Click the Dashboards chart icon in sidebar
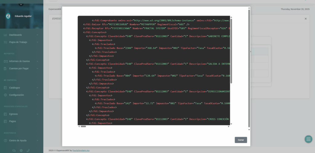The height and width of the screenshot is (153, 315). click(x=6, y=35)
